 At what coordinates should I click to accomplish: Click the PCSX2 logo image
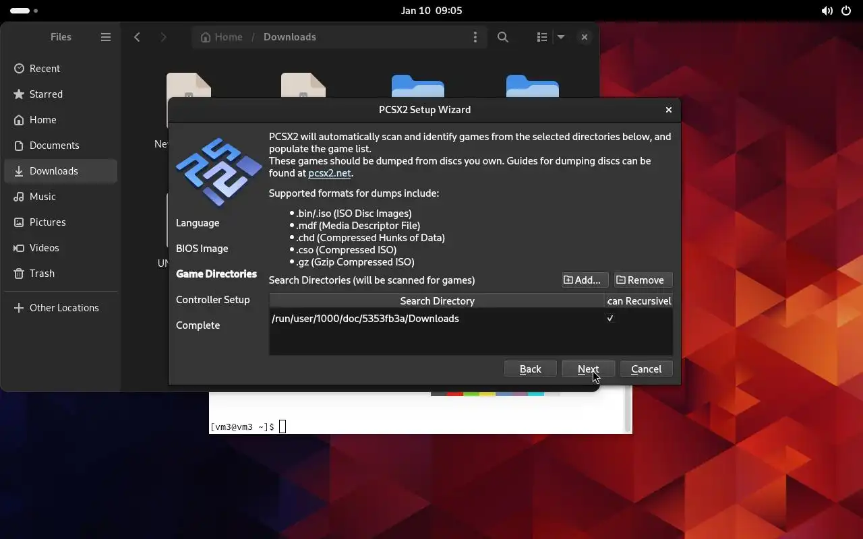(x=219, y=172)
